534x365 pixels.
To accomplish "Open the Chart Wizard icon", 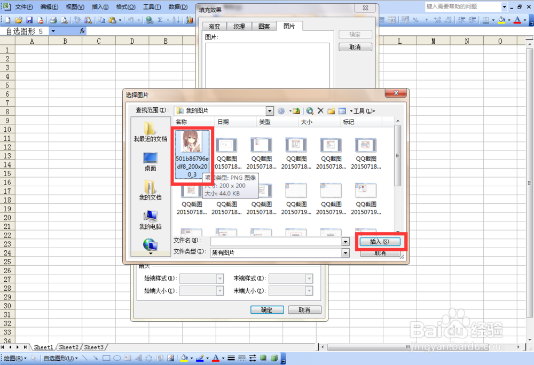I will [x=189, y=20].
